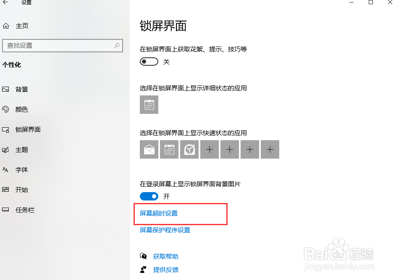Click the back arrow icon

point(5,2)
